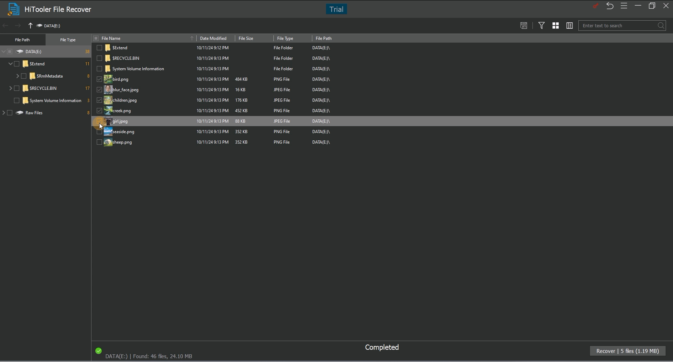
Task: Expand the Raw Files tree node
Action: (4, 113)
